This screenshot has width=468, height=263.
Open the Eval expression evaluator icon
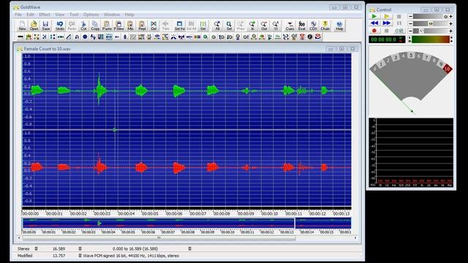pyautogui.click(x=302, y=26)
